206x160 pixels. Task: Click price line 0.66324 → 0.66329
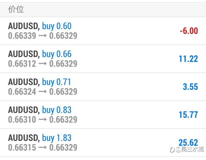(43, 92)
